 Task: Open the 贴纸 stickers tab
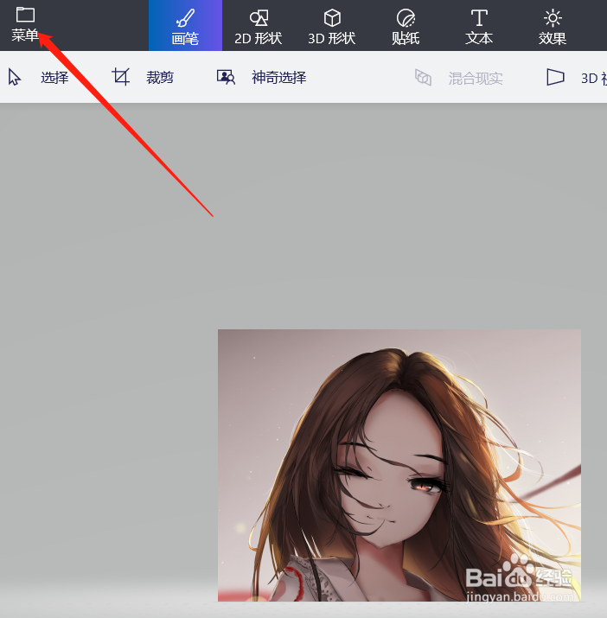pos(406,26)
